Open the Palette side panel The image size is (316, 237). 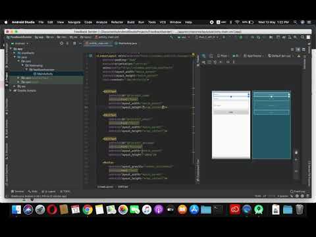[198, 61]
